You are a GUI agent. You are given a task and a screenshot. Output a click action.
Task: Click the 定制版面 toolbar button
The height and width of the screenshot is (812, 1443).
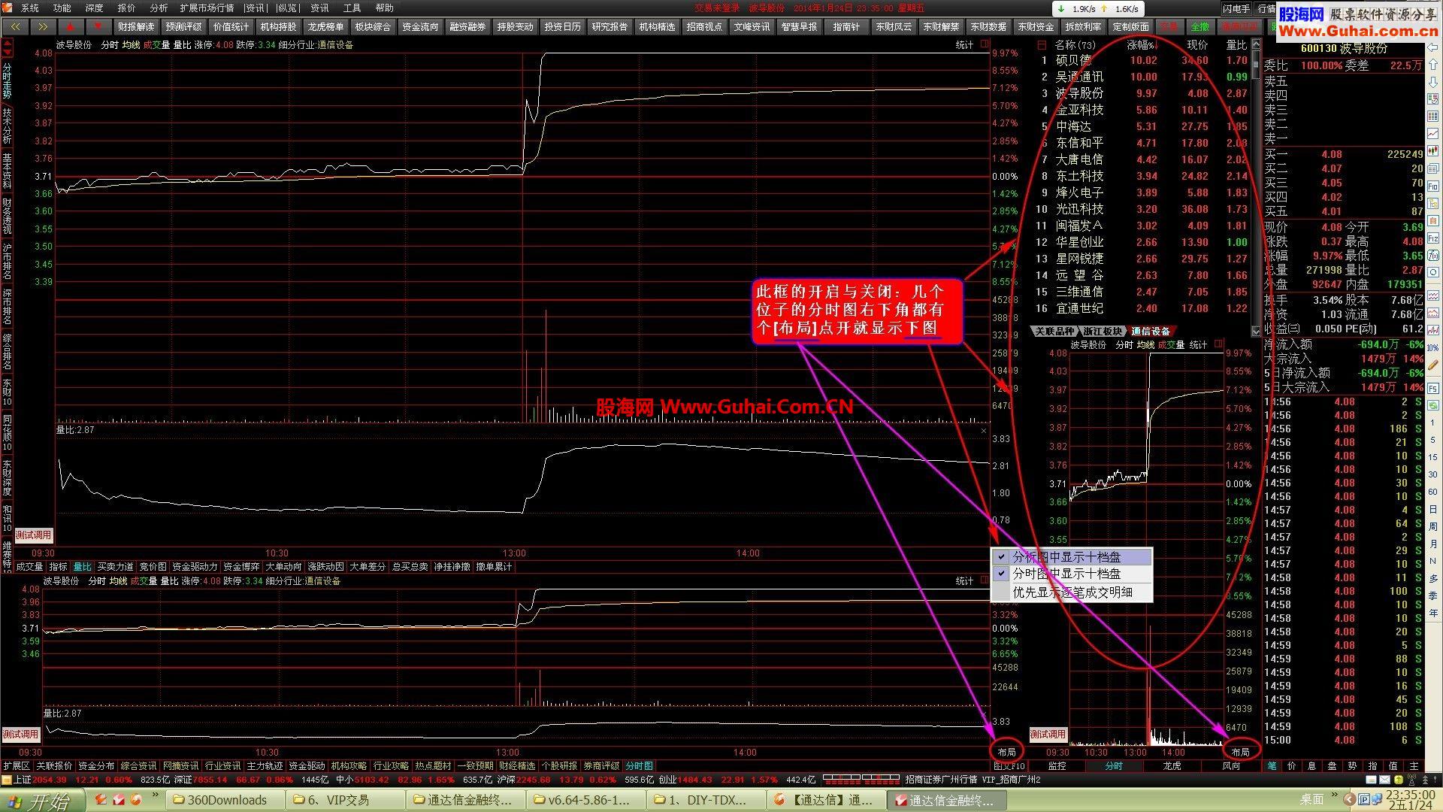(1130, 26)
